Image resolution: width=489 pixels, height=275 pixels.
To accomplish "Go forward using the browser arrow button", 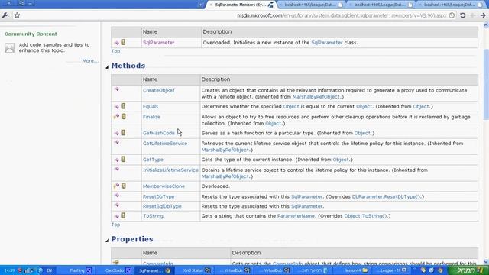I will click(x=483, y=15).
